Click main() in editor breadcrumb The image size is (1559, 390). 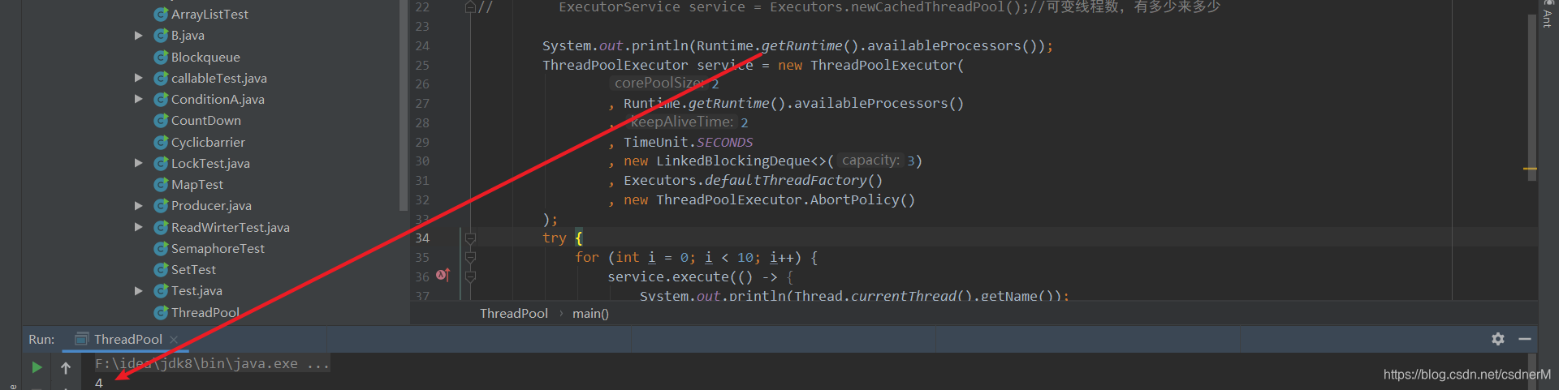[x=590, y=313]
